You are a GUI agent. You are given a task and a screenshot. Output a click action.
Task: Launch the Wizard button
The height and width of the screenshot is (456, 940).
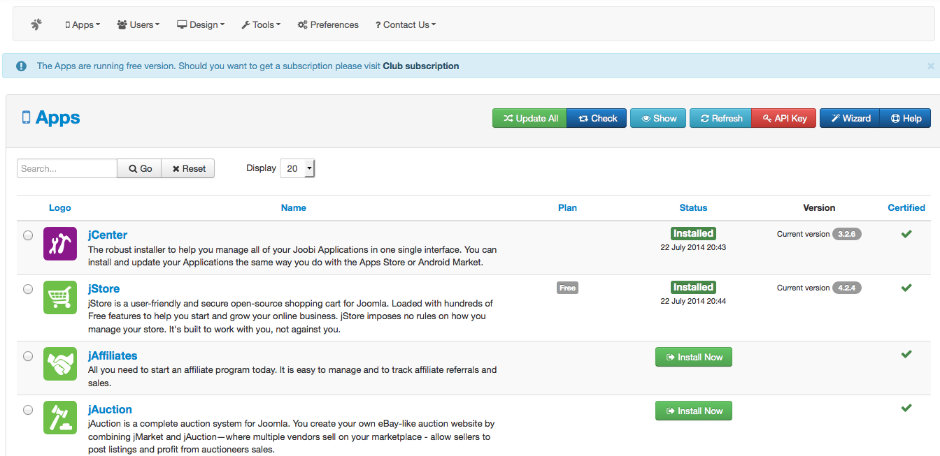tap(850, 118)
